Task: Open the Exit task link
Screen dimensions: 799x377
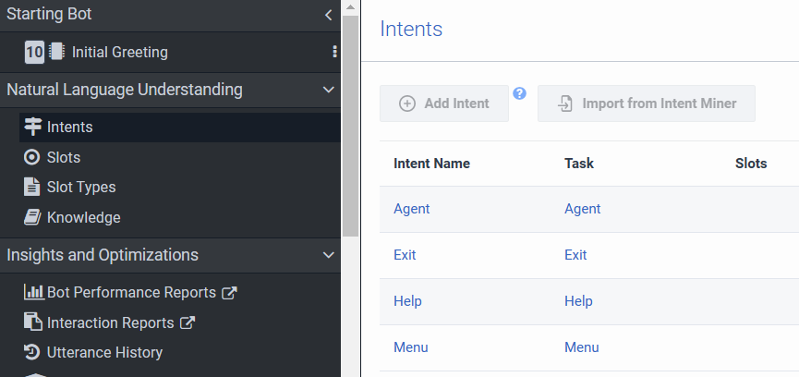Action: [x=575, y=255]
